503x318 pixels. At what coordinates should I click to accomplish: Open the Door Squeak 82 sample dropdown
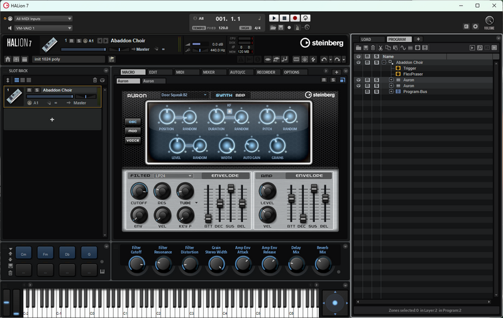click(184, 95)
